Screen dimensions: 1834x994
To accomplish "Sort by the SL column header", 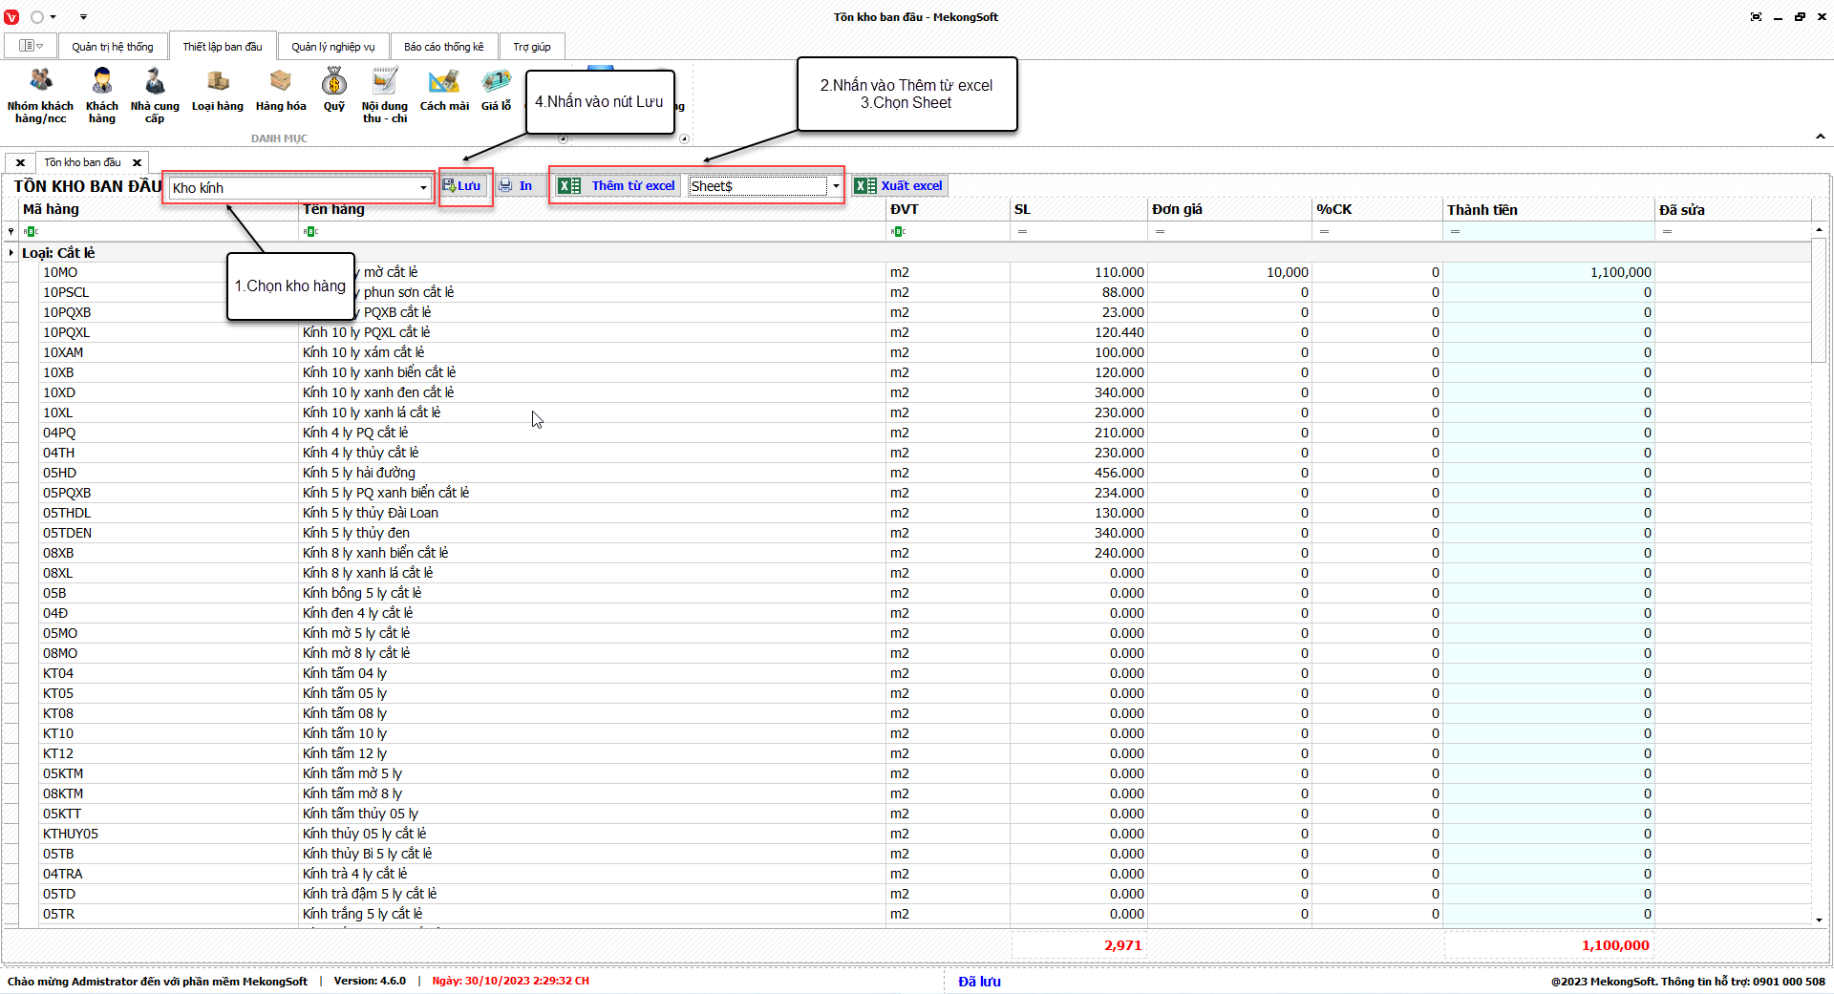I will coord(1078,210).
